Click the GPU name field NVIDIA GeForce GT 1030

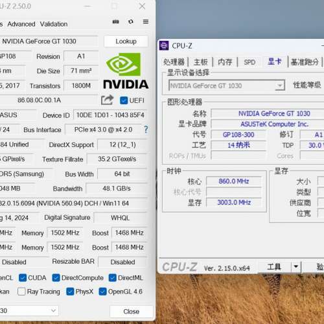[49, 41]
